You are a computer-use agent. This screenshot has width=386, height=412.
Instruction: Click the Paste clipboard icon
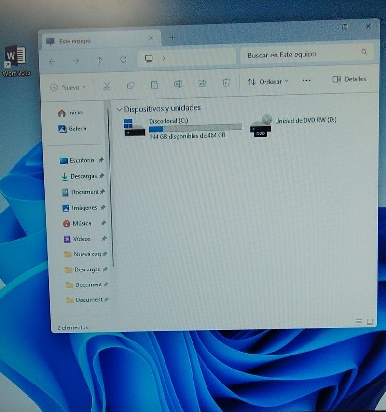154,85
